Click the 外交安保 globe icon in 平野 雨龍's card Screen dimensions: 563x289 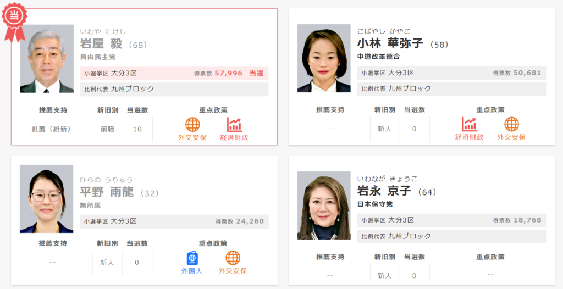(233, 258)
